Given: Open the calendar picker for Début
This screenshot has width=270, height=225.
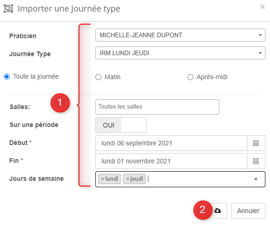Looking at the screenshot, I should pos(256,143).
